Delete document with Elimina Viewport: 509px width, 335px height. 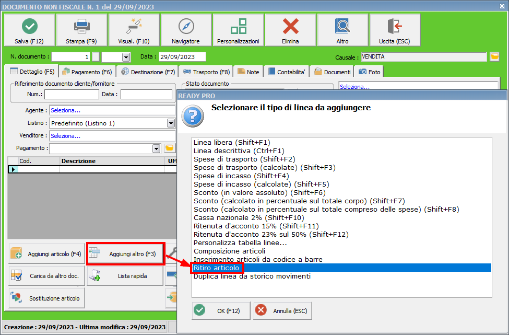pyautogui.click(x=291, y=30)
